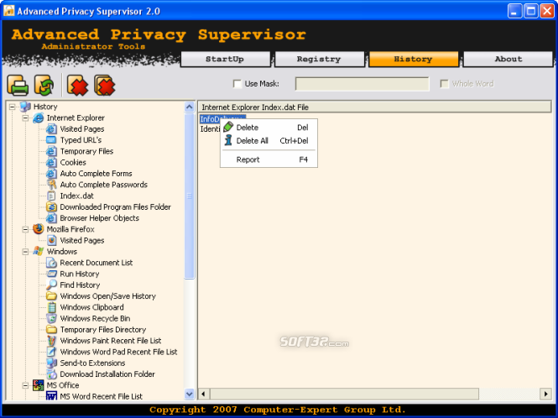The image size is (558, 418).
Task: Select MS Word Recent File List
Action: pyautogui.click(x=101, y=396)
